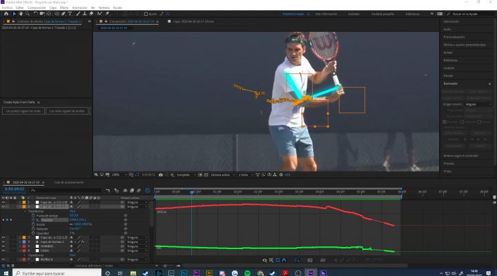Select the Pan Behind anchor tool
The height and width of the screenshot is (276, 497).
point(49,14)
